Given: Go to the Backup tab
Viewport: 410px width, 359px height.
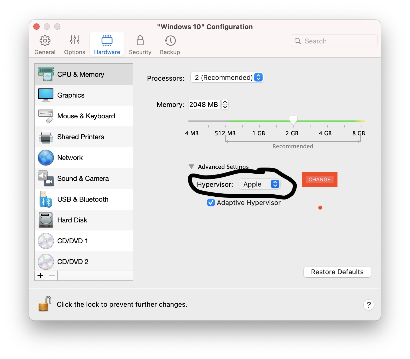Looking at the screenshot, I should click(x=170, y=45).
